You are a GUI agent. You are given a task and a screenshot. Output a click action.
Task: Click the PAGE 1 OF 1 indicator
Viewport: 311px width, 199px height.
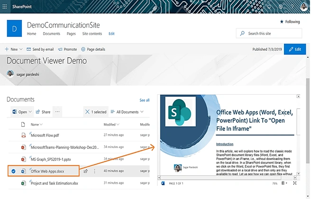[x=176, y=183]
